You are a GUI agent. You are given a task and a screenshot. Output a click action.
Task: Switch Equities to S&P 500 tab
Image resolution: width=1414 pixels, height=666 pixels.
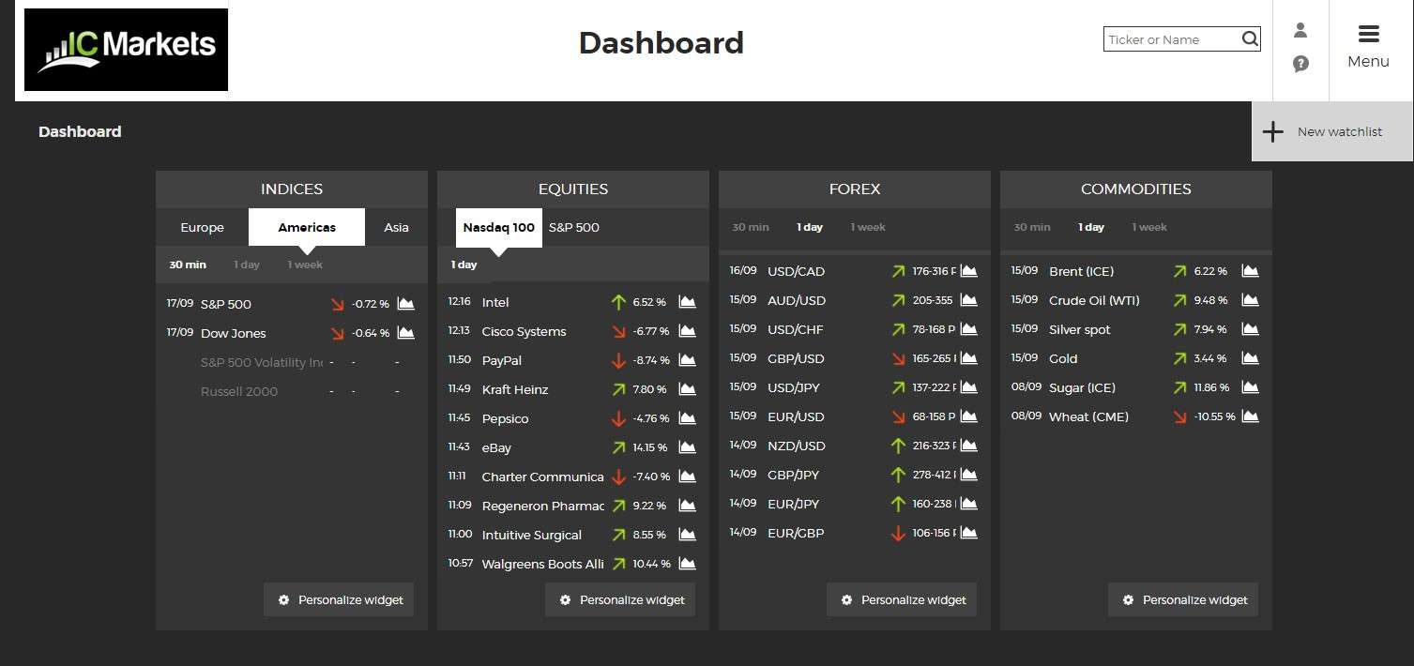pos(574,227)
